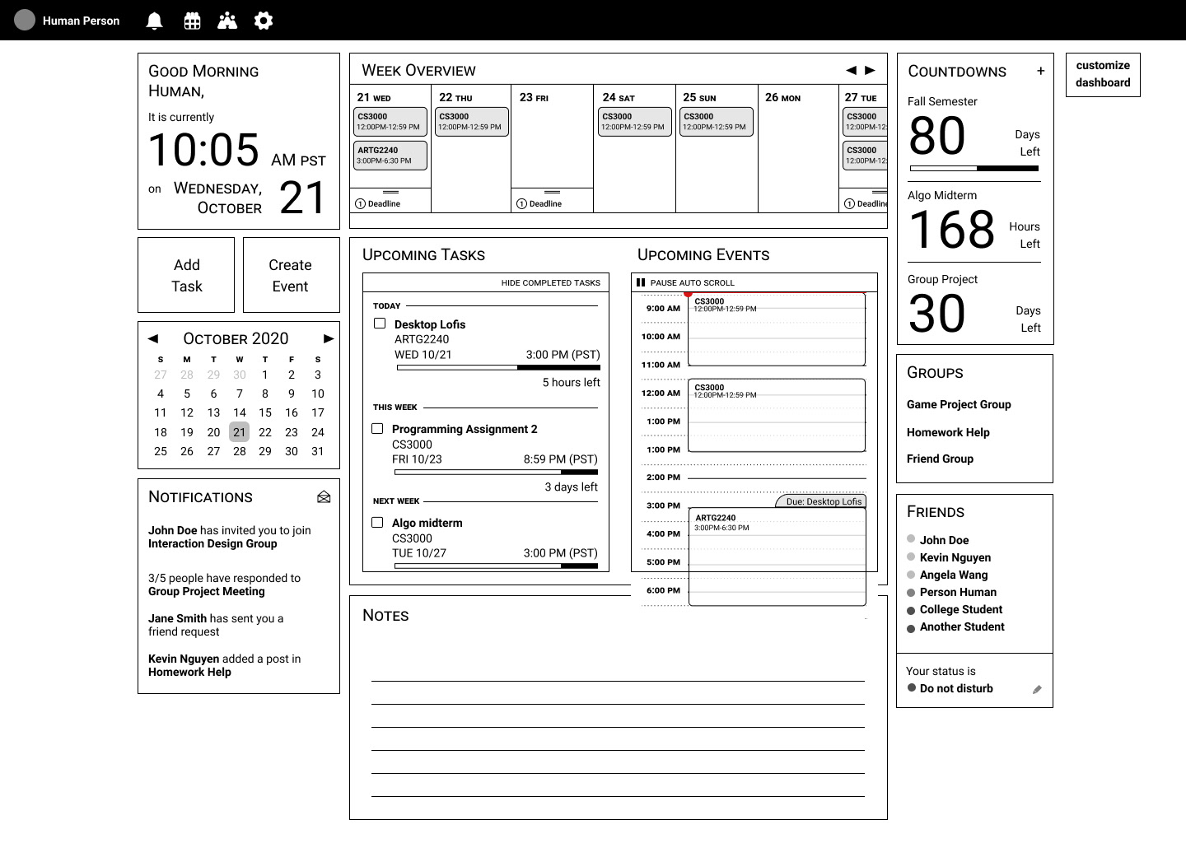The image size is (1186, 843).
Task: Click the Desktop Lofis progress bar
Action: (x=498, y=367)
